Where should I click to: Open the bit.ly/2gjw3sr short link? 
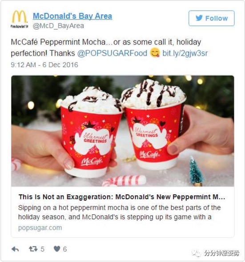185,53
